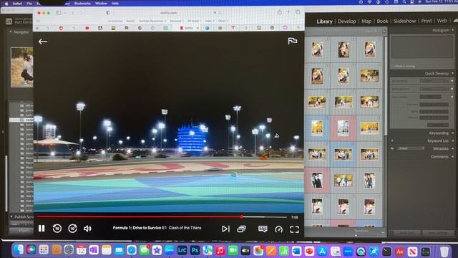Open Terminal from the dock

(x=386, y=252)
